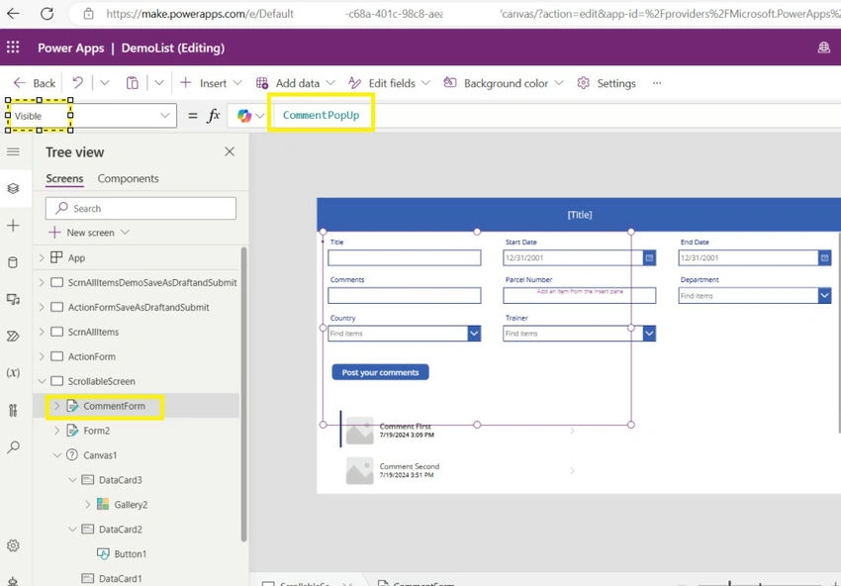Image resolution: width=841 pixels, height=586 pixels.
Task: Open the Insert menu
Action: (211, 83)
